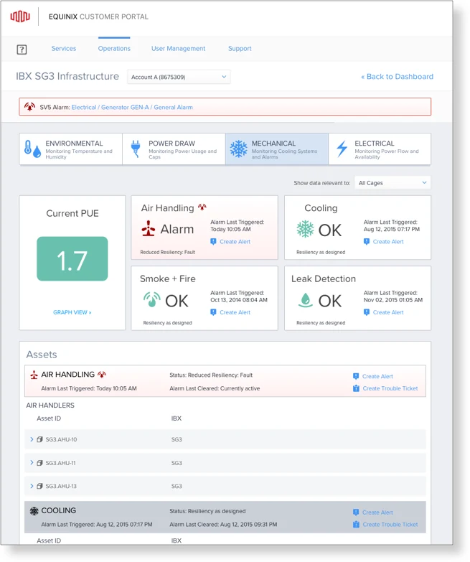Click Create Alert in Air Handling card

[x=235, y=242]
